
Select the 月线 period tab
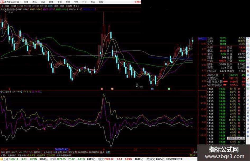pos(62,6)
